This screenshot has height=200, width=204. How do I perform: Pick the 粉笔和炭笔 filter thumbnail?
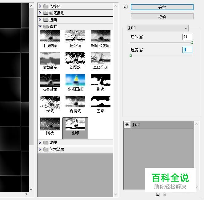pyautogui.click(x=101, y=36)
